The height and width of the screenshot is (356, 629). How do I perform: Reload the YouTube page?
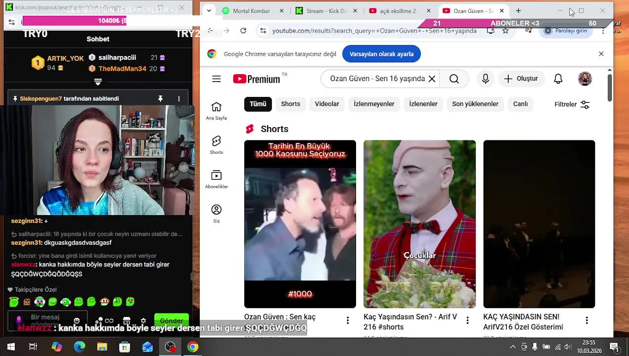click(x=243, y=31)
